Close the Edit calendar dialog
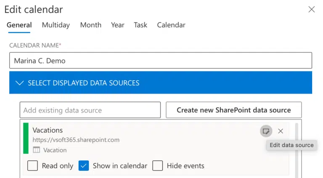Viewport: 323px width, 178px height. point(312,9)
